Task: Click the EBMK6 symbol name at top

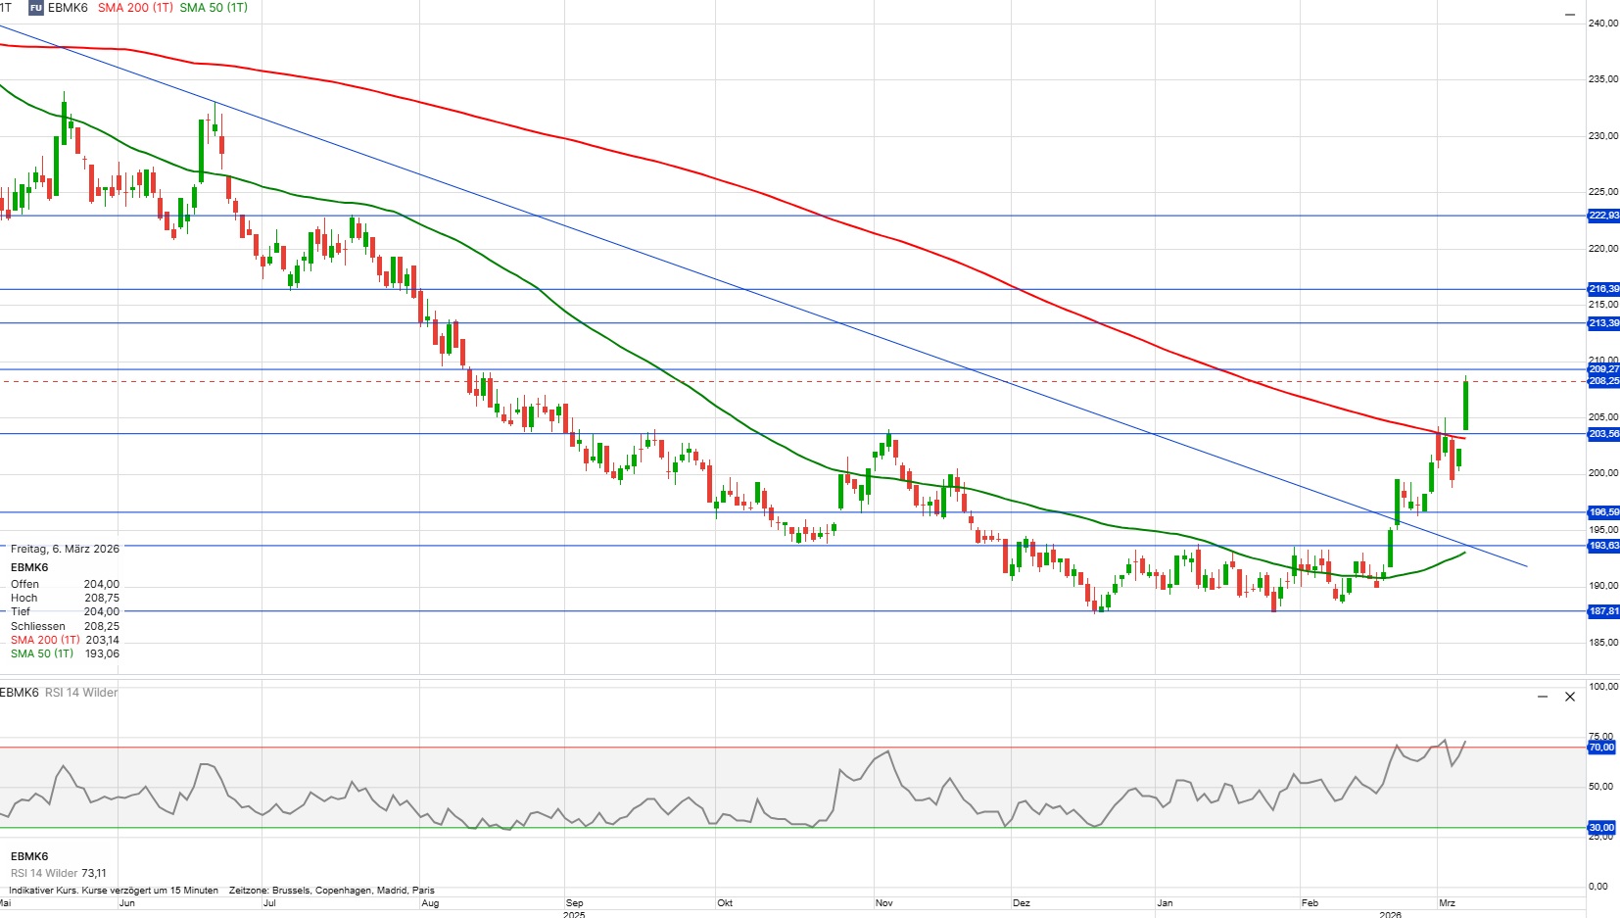Action: (x=68, y=8)
